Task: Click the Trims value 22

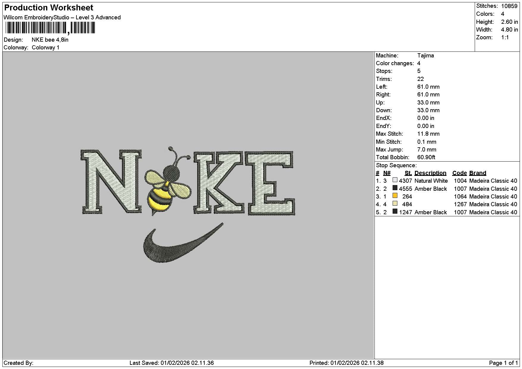Action: [421, 79]
